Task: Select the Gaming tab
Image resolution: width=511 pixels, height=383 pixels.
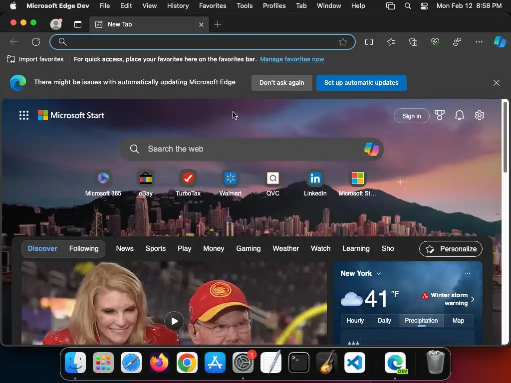Action: pyautogui.click(x=249, y=248)
